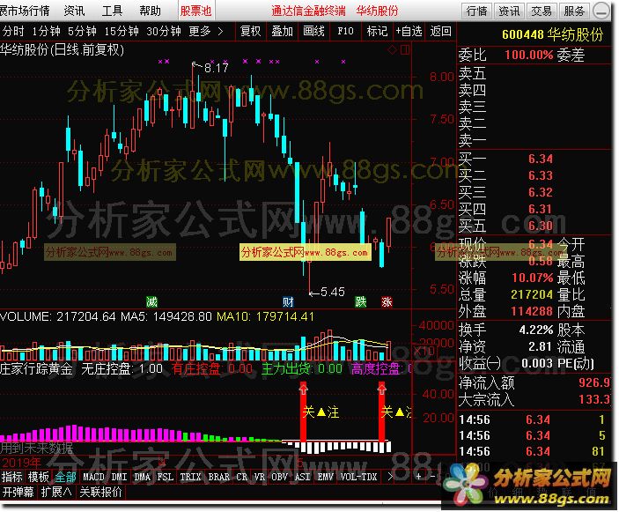Select the 全部 indicator tab

65,477
